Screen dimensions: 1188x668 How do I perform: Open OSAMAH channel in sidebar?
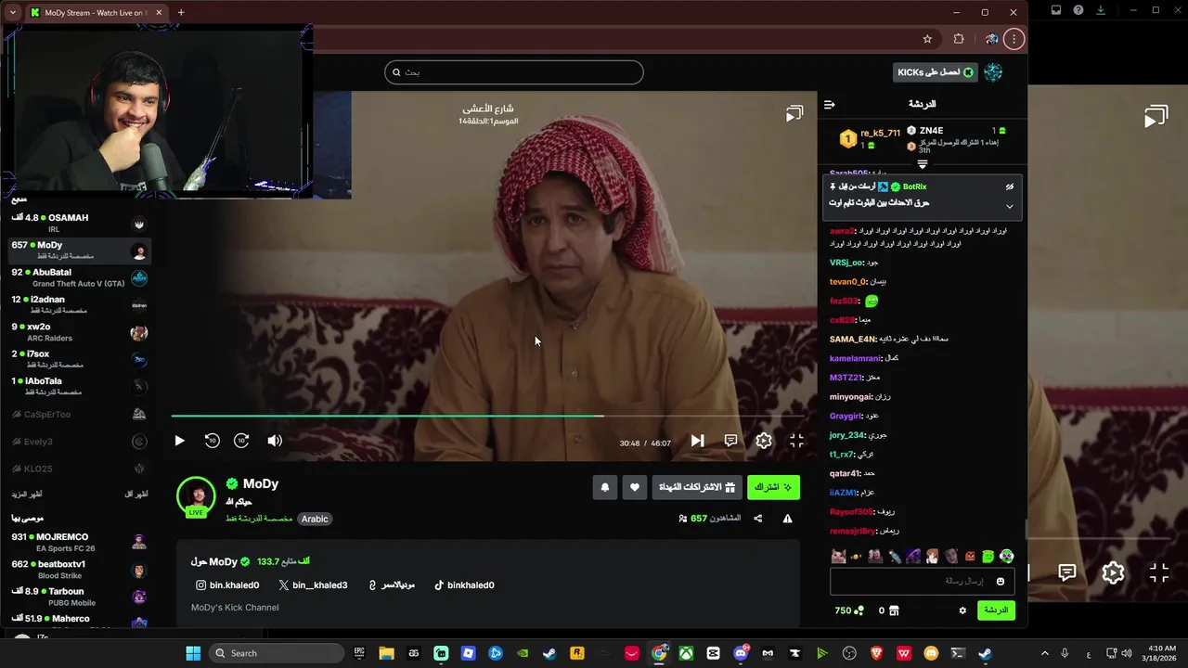[x=78, y=223]
